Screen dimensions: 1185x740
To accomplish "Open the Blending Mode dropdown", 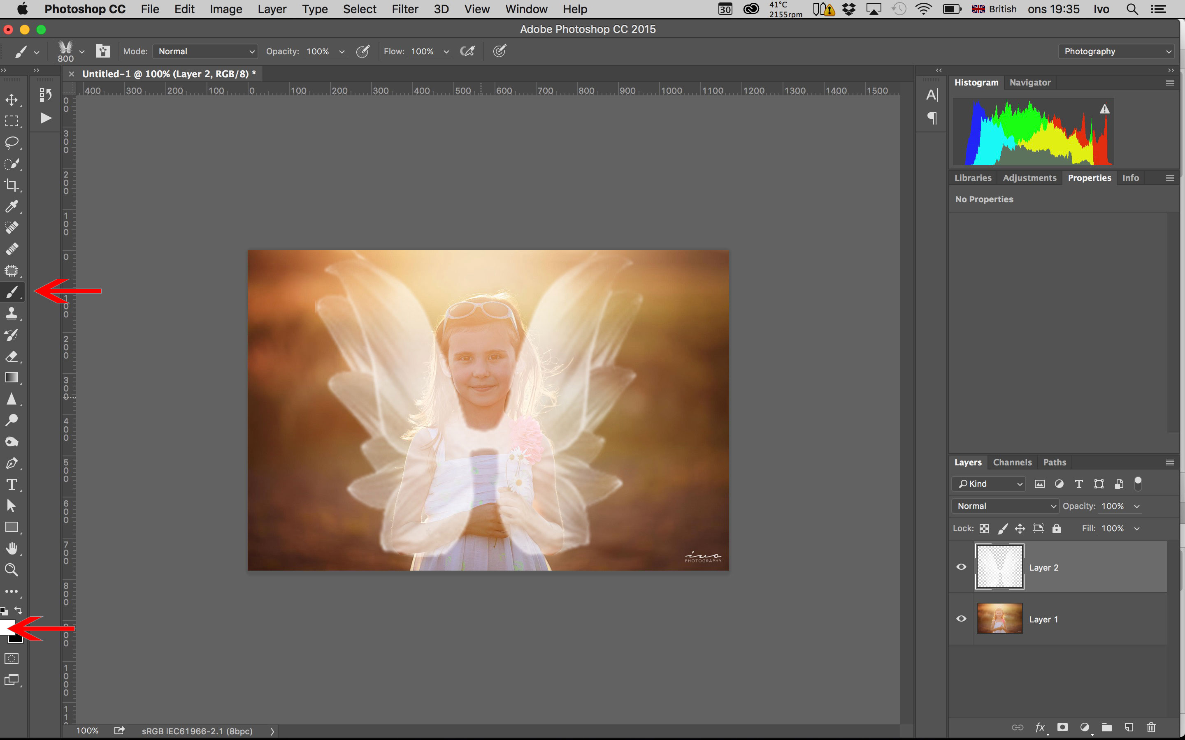I will pyautogui.click(x=1002, y=506).
